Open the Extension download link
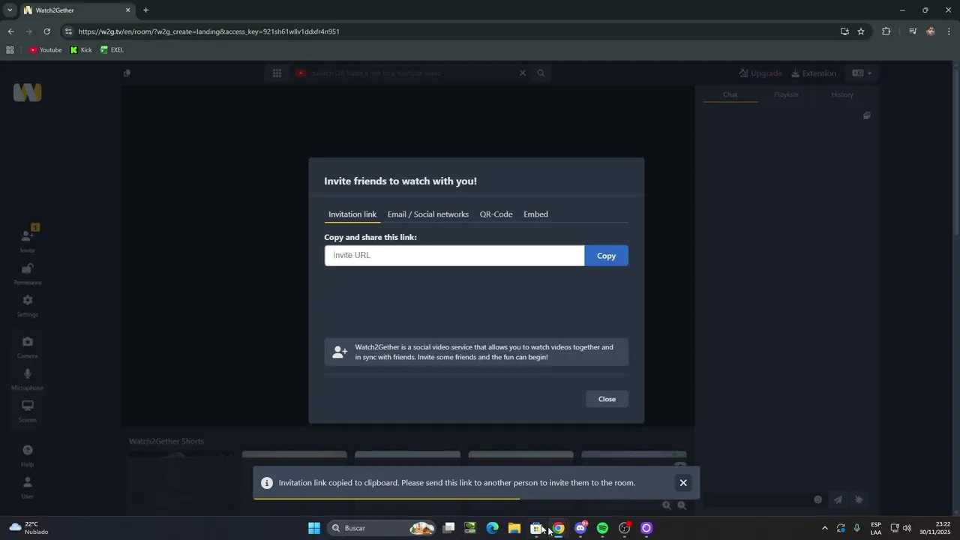This screenshot has width=960, height=540. [814, 73]
